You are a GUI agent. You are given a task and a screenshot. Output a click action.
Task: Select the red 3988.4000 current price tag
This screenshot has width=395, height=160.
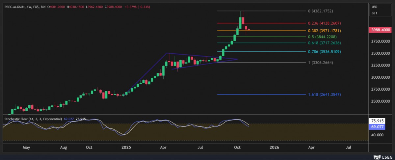pos(381,30)
